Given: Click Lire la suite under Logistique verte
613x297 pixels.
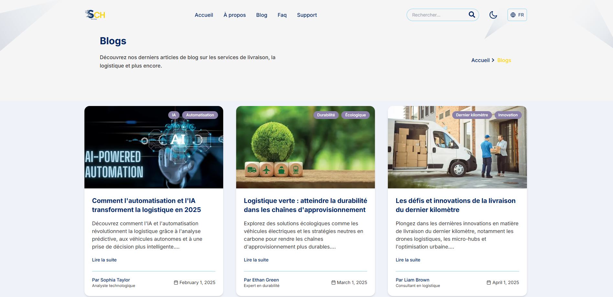Looking at the screenshot, I should pyautogui.click(x=256, y=260).
